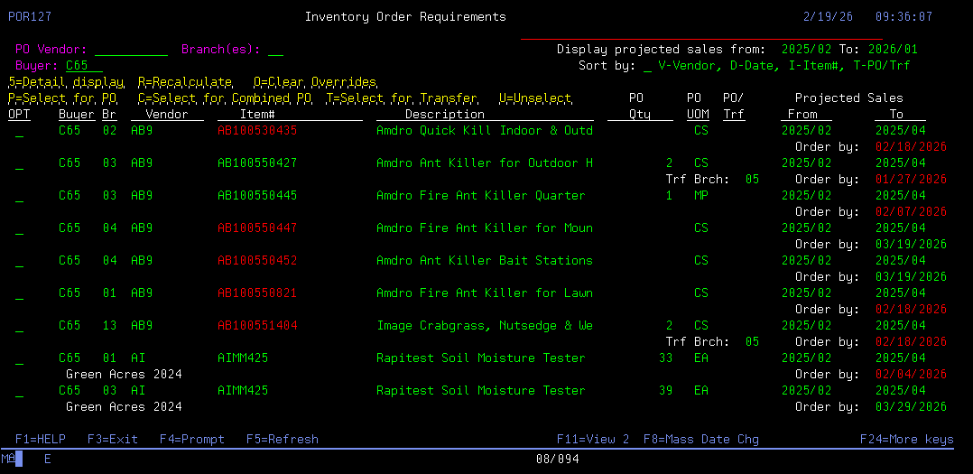Click OPT field for Amdro Quick Kill row
The image size is (973, 474).
(x=19, y=132)
